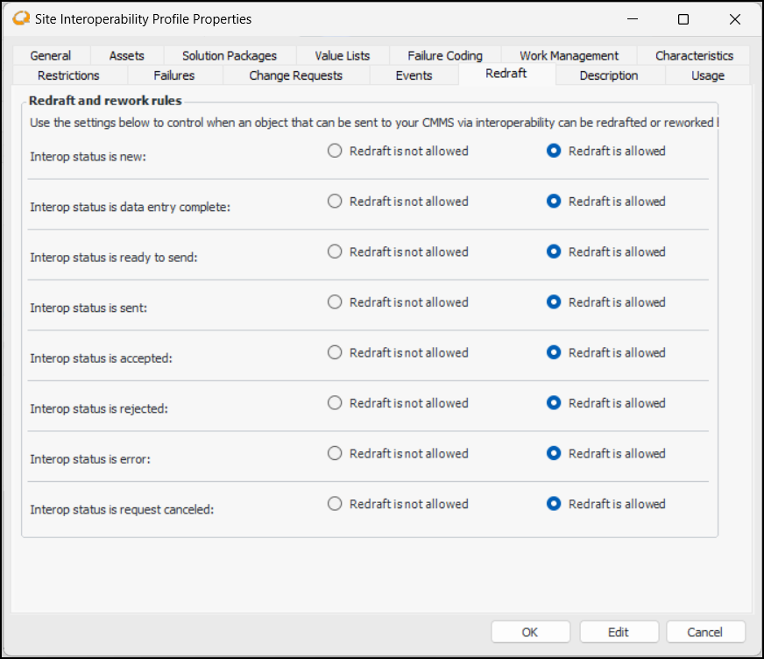Go to the Failure Coding tab
This screenshot has height=659, width=764.
445,55
